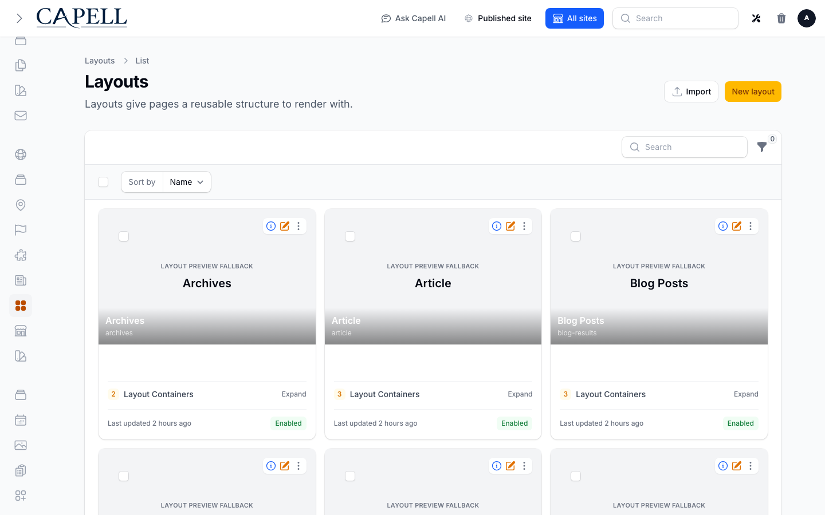This screenshot has width=825, height=515.
Task: Click the Layouts breadcrumb link
Action: click(x=100, y=61)
